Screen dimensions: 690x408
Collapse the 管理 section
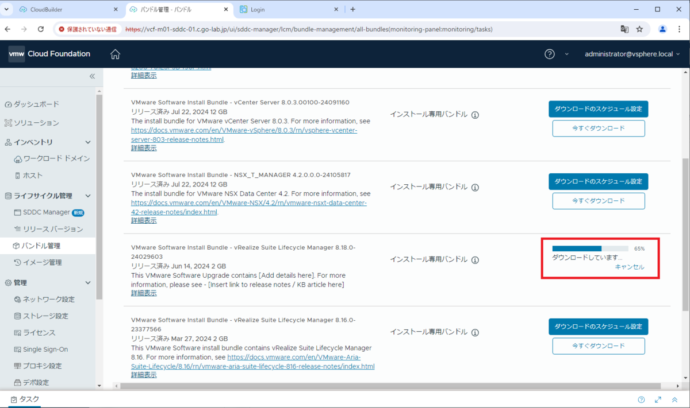click(x=88, y=283)
